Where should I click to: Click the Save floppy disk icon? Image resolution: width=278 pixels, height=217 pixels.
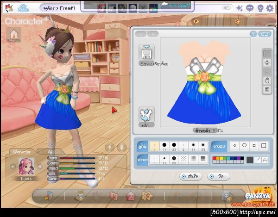(x=146, y=53)
